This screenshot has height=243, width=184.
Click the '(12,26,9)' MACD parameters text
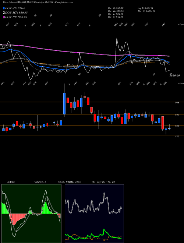tap(39, 182)
